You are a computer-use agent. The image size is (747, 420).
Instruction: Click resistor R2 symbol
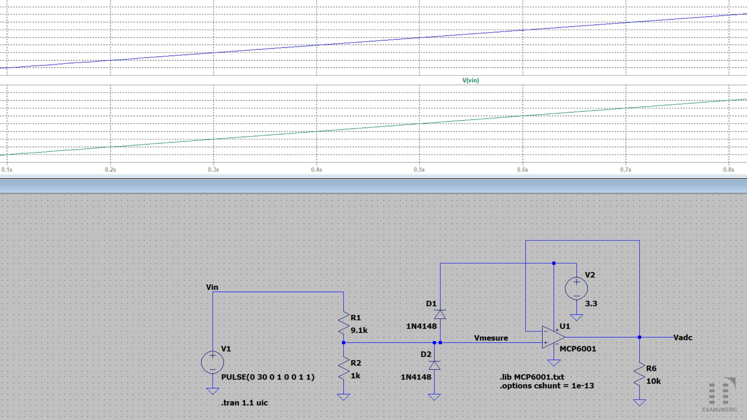coord(344,369)
